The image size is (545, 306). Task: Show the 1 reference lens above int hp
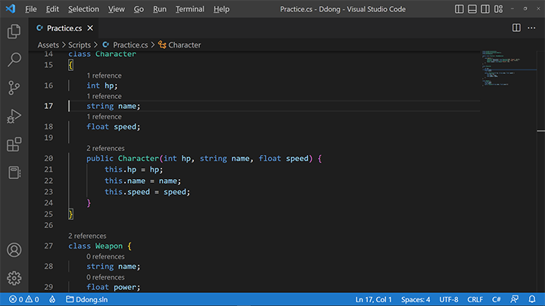click(x=104, y=76)
